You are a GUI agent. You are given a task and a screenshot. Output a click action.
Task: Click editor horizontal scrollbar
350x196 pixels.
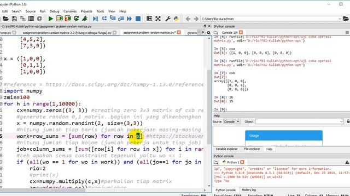click(x=43, y=190)
